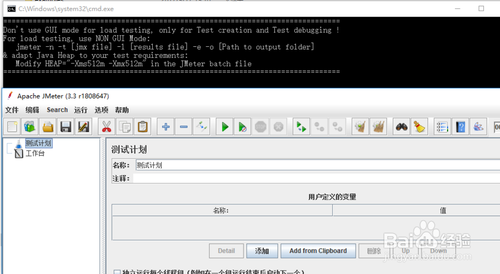Screen dimensions: 500x274
Task: Click the Up button
Action: (406, 251)
